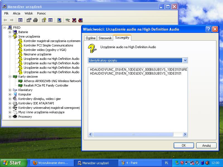
Task: Toggle the console tree pane icon
Action: click(20, 20)
